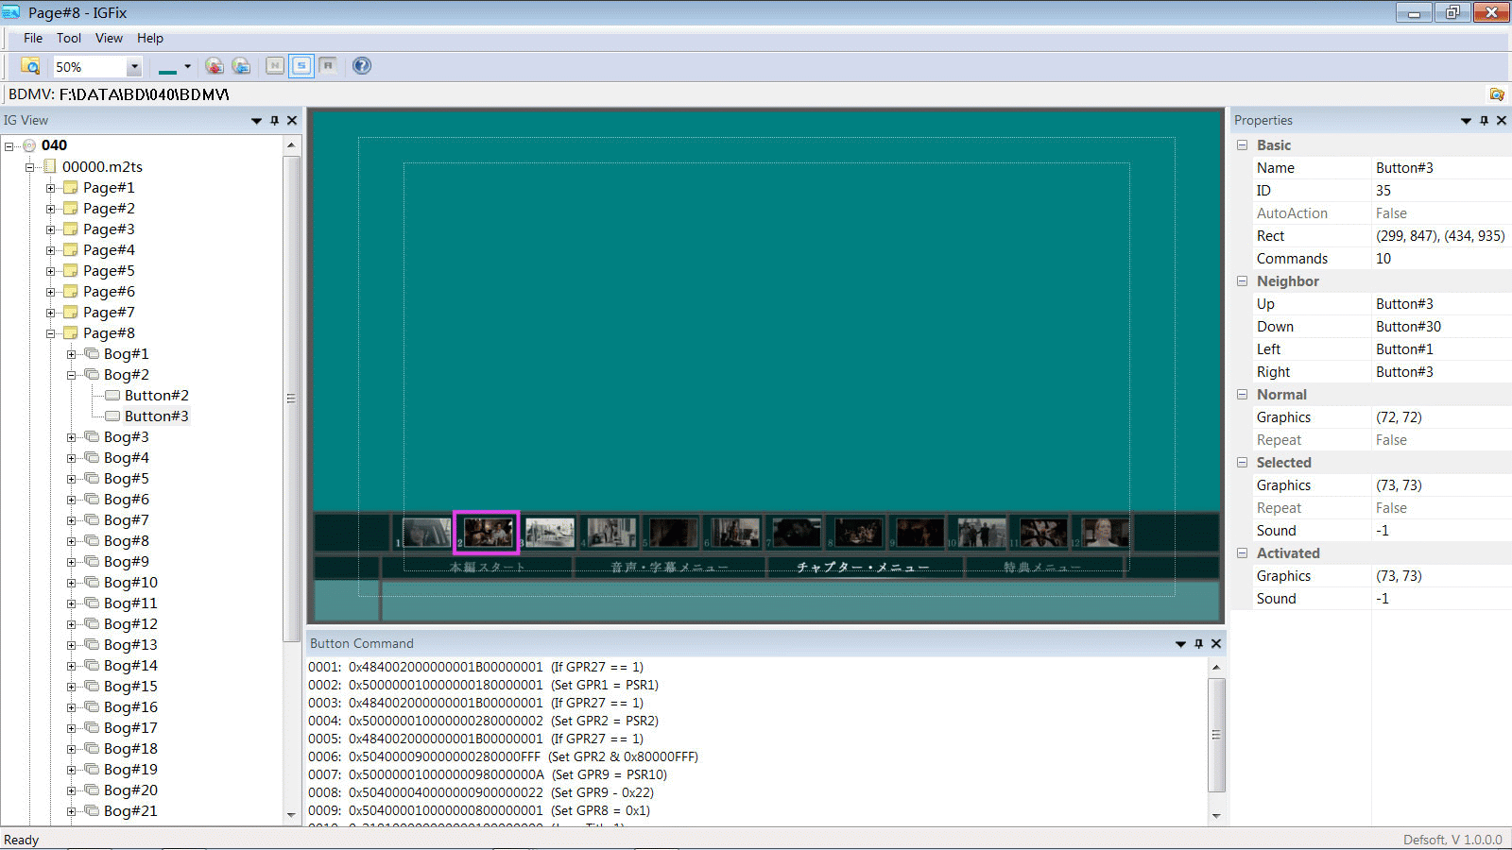The height and width of the screenshot is (850, 1512).
Task: Open the Tool menu
Action: point(69,38)
